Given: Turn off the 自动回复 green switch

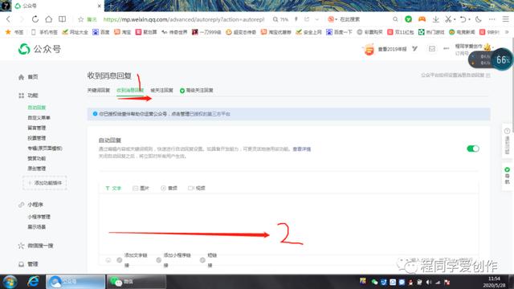Looking at the screenshot, I should pos(473,149).
